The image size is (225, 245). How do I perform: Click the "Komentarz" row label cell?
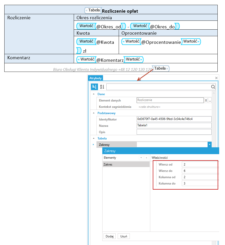click(39, 59)
